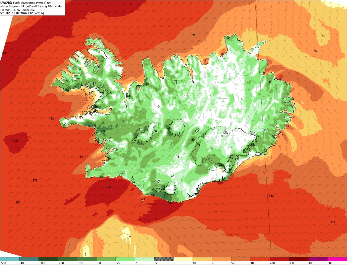Click the '169' value on the map
Screen dimensions: 347x265
point(81,157)
